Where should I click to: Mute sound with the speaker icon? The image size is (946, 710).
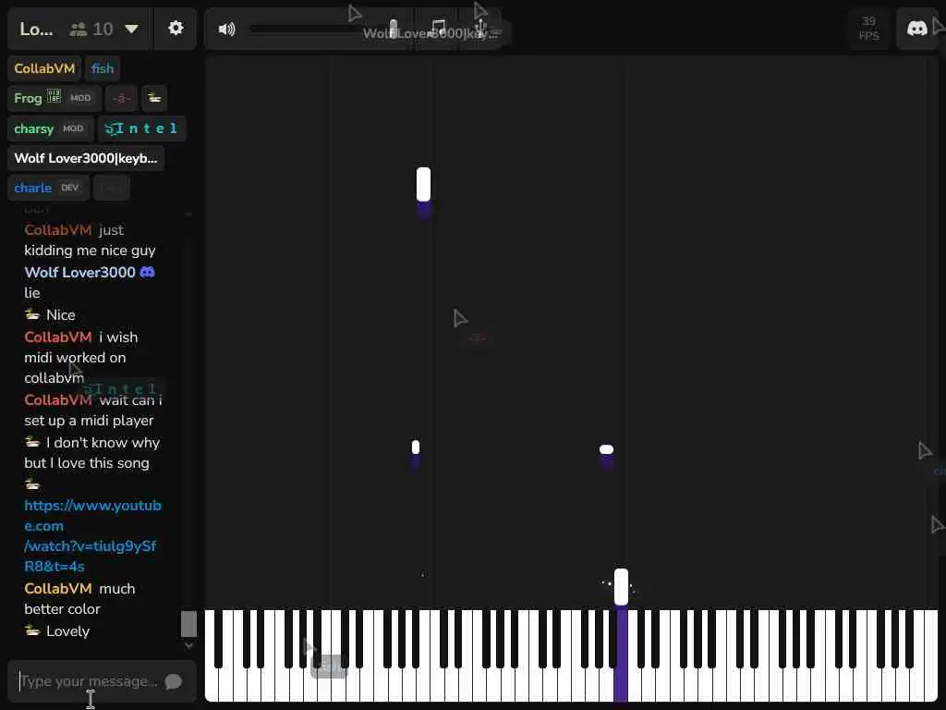[x=226, y=29]
